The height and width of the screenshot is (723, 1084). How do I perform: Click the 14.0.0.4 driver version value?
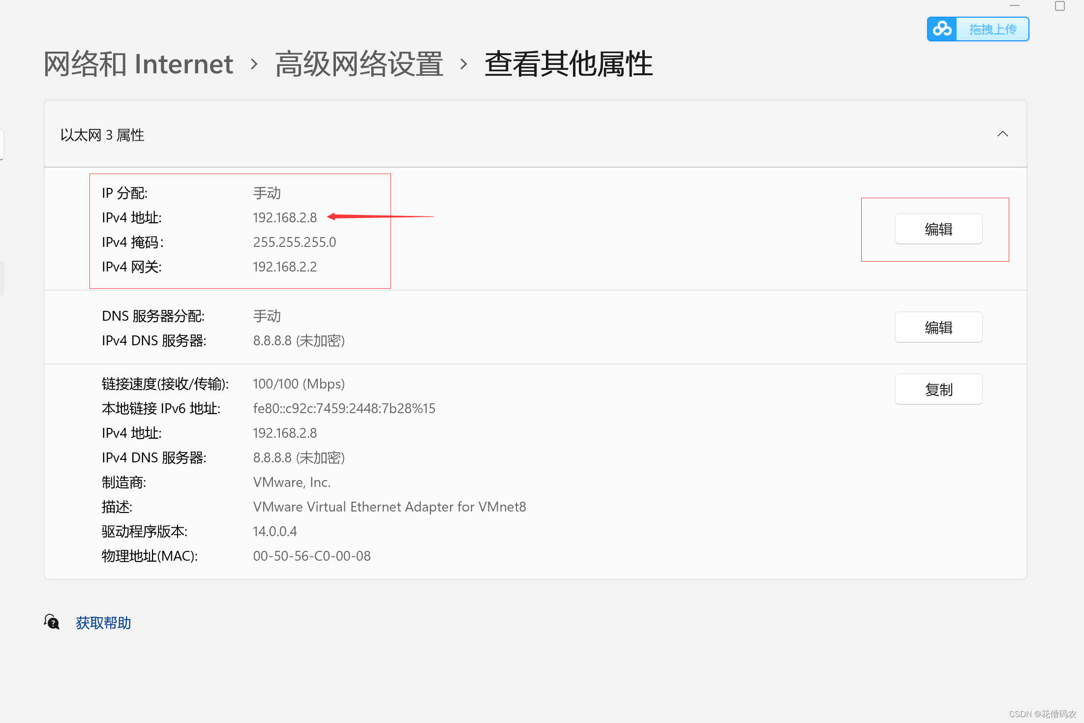274,531
